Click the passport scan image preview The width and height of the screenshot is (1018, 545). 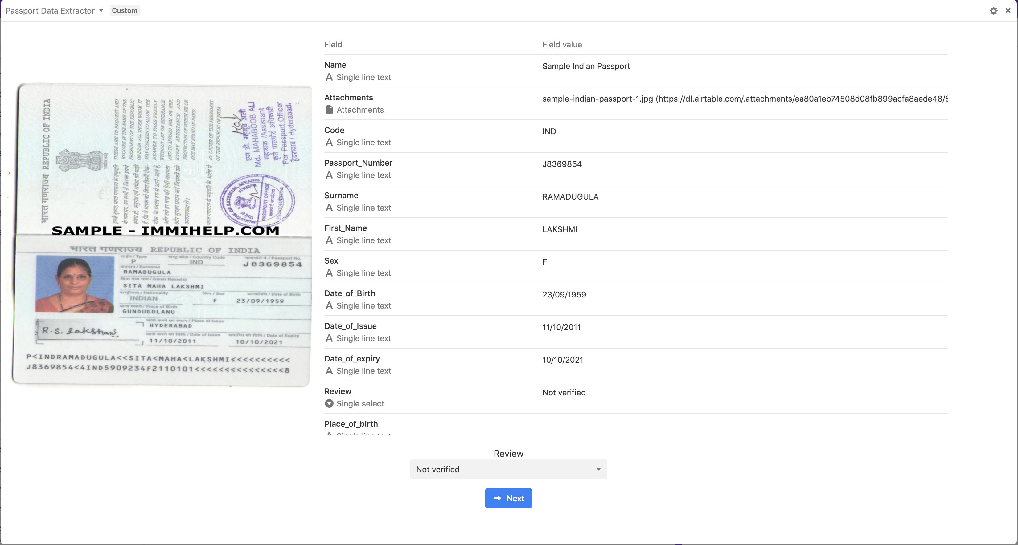click(162, 235)
